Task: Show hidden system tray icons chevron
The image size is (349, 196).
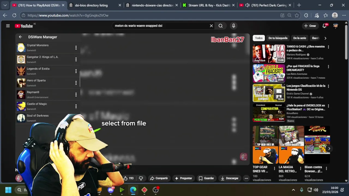Action: tap(293, 190)
